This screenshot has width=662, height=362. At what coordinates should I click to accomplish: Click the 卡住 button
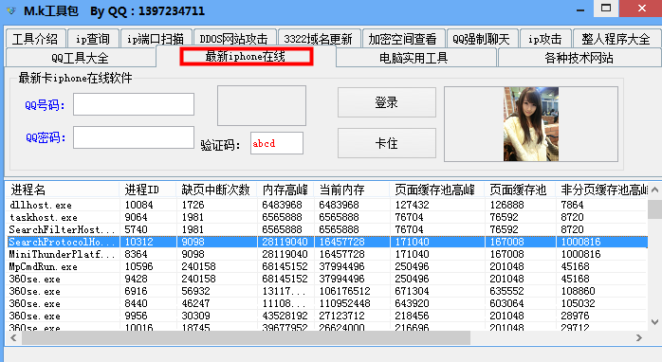(387, 143)
